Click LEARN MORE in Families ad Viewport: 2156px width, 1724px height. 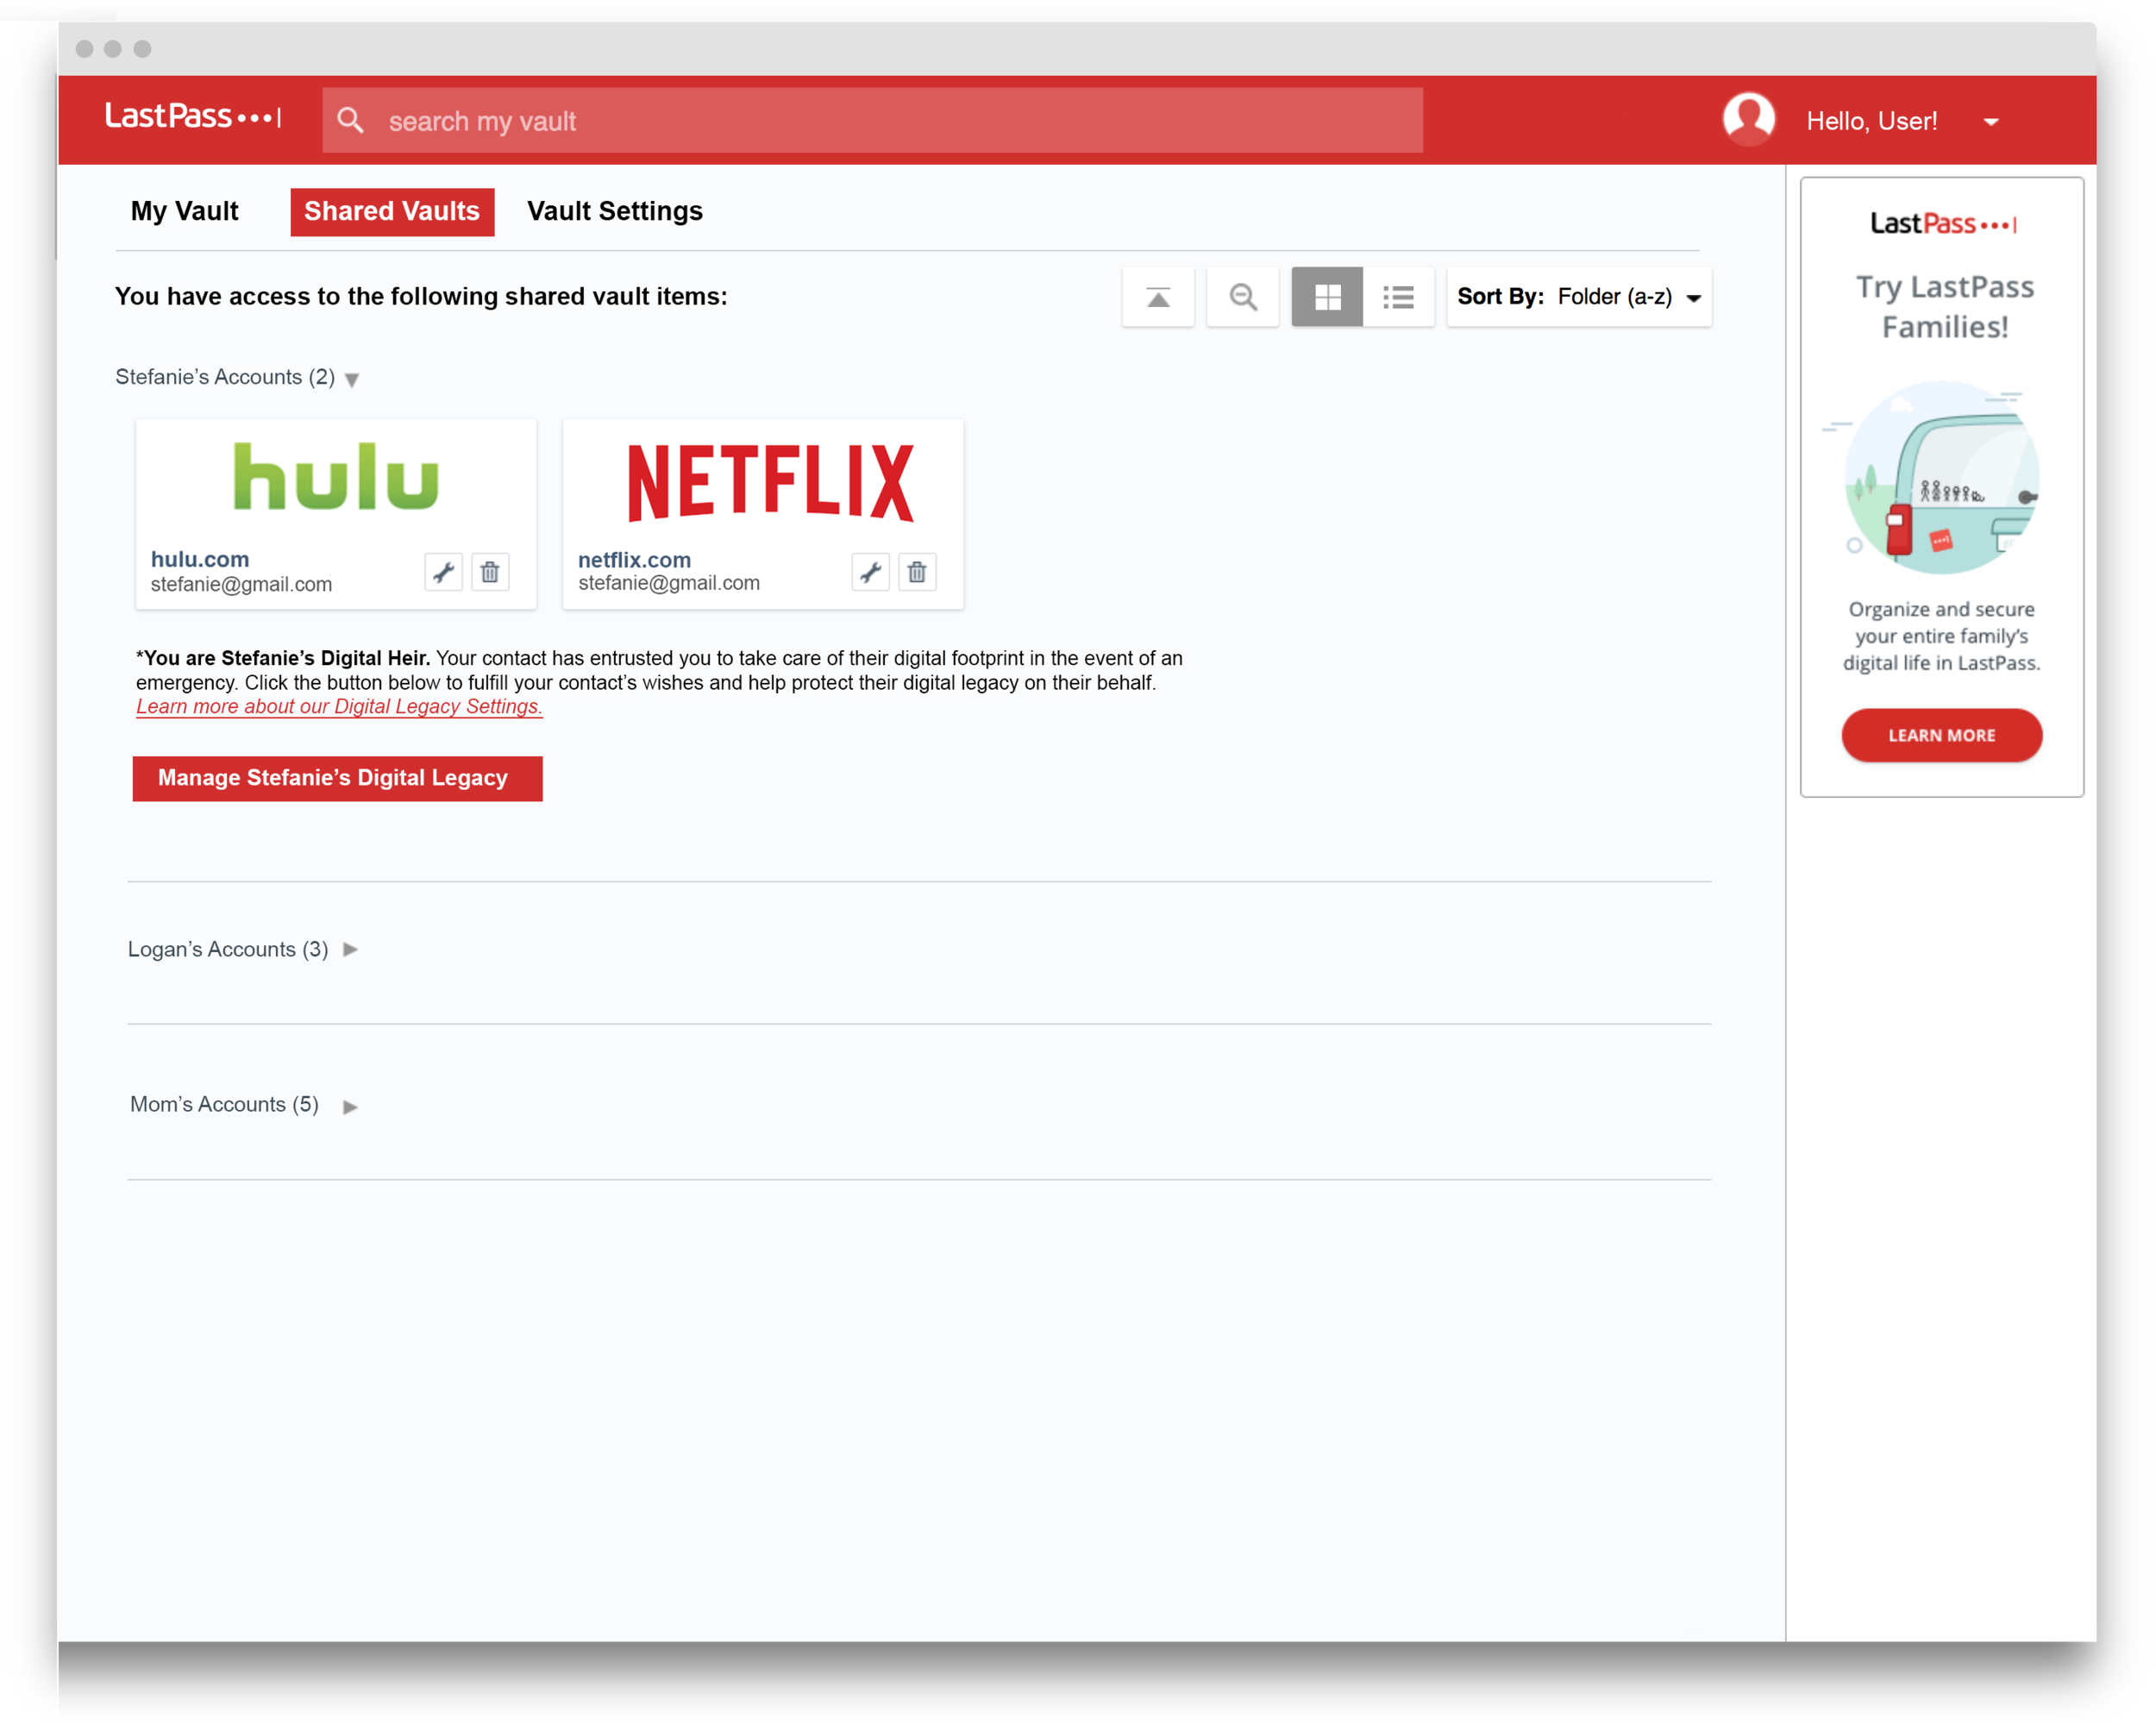pos(1941,735)
